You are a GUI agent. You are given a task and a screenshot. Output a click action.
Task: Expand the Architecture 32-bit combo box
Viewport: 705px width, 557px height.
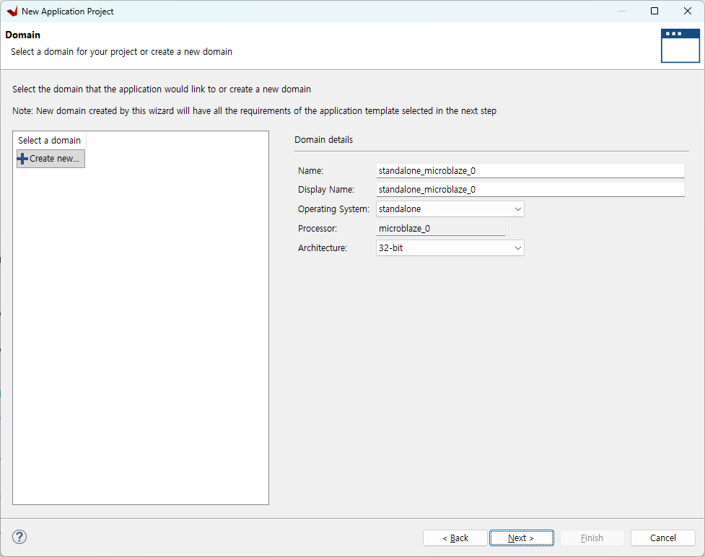click(450, 248)
